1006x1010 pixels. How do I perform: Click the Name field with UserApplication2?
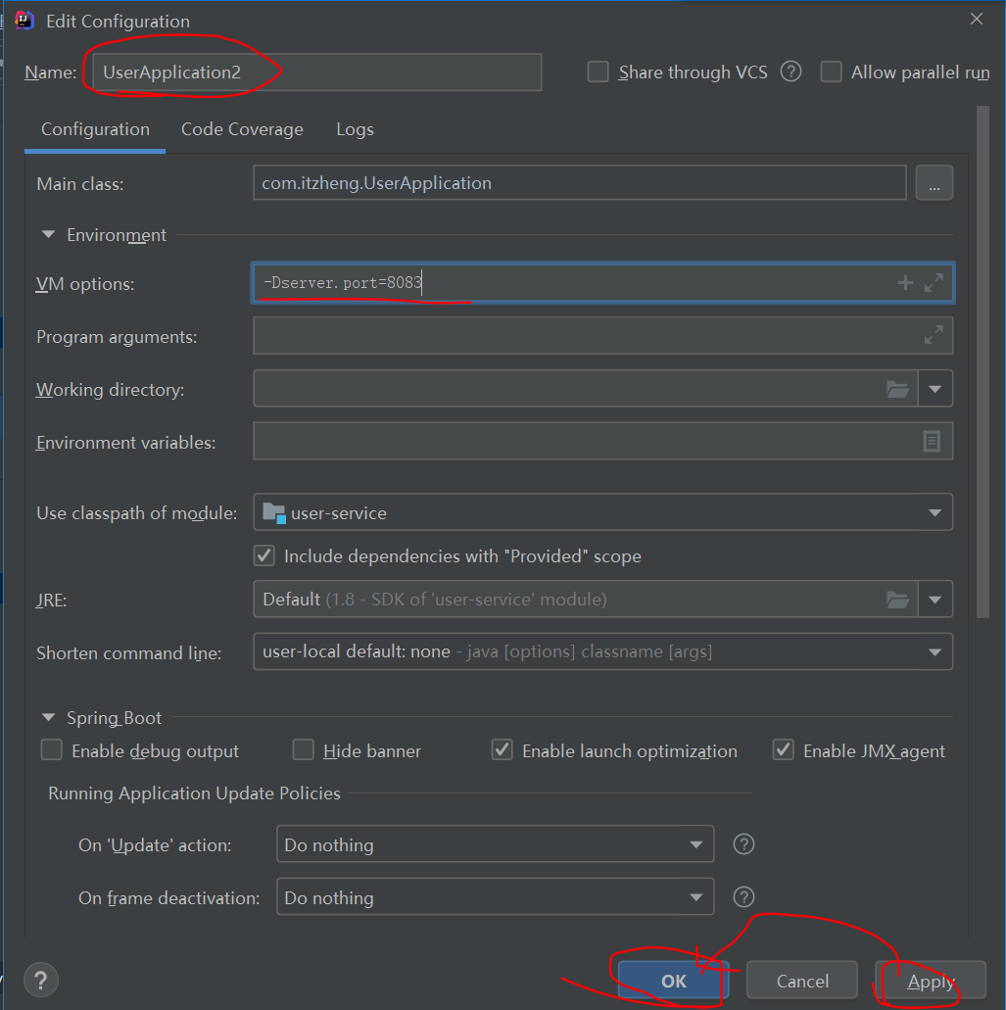(316, 72)
